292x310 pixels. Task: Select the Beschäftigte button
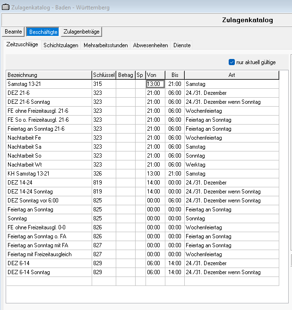click(x=43, y=32)
